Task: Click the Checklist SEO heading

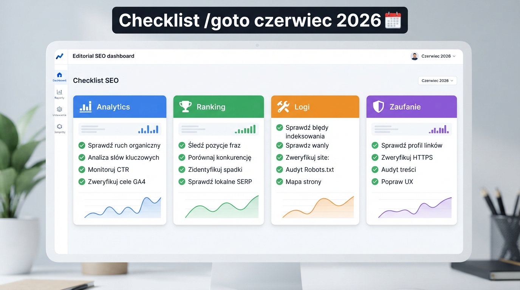Action: tap(96, 80)
